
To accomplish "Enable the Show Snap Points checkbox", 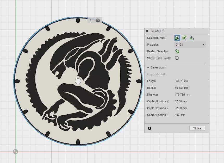I will coord(177,58).
